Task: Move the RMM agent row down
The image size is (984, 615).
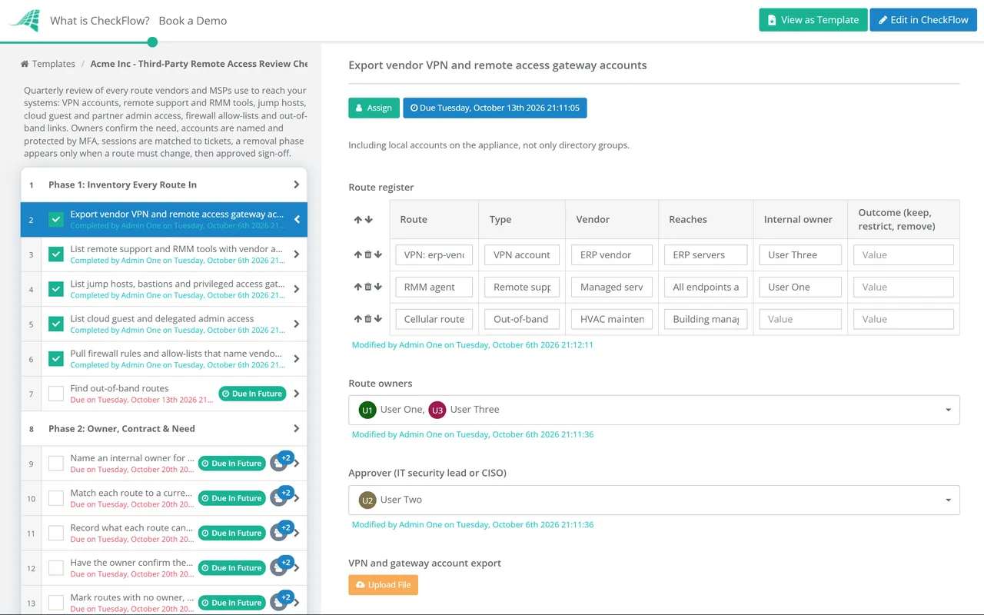Action: 377,287
